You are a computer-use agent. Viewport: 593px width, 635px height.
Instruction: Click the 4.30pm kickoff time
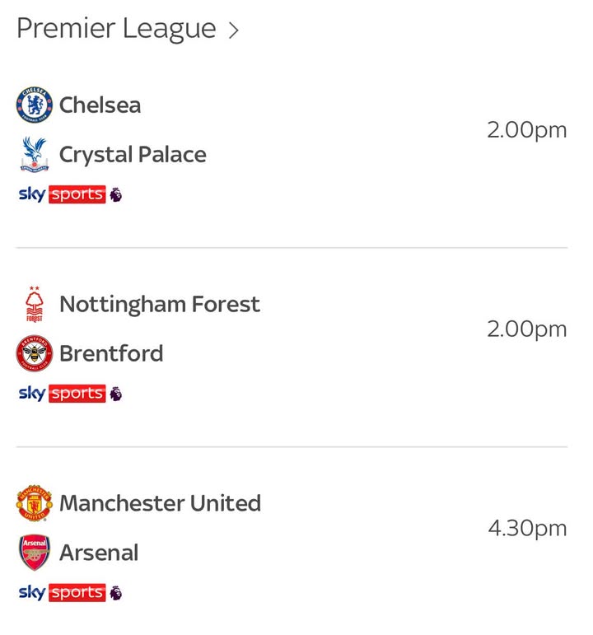527,528
